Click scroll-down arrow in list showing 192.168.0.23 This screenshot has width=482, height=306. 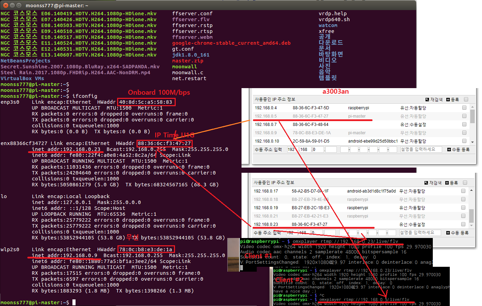[x=472, y=226]
